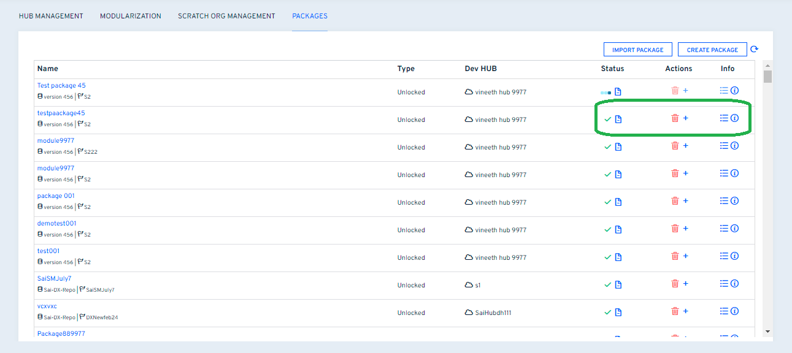Click the IMPORT PACKAGE button
The width and height of the screenshot is (792, 353).
(637, 49)
